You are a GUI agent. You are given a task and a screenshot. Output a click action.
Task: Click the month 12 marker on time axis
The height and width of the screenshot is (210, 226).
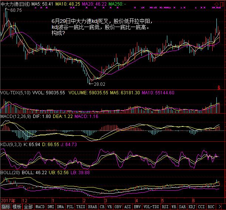coord(25,201)
